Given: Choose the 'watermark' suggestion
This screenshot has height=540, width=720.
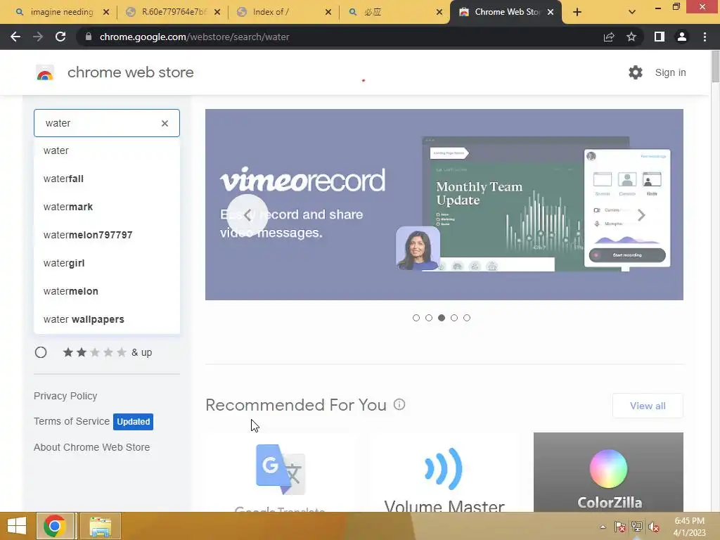Looking at the screenshot, I should tap(107, 207).
